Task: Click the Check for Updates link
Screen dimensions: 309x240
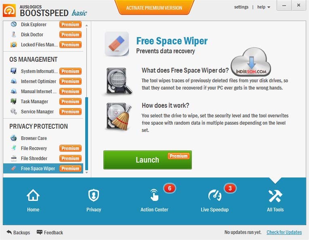Action: [284, 232]
